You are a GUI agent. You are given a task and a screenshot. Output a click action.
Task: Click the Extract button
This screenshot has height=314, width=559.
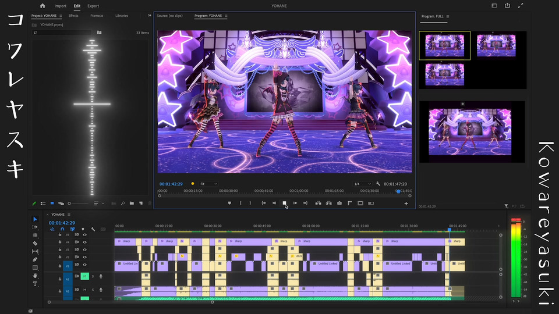[328, 203]
